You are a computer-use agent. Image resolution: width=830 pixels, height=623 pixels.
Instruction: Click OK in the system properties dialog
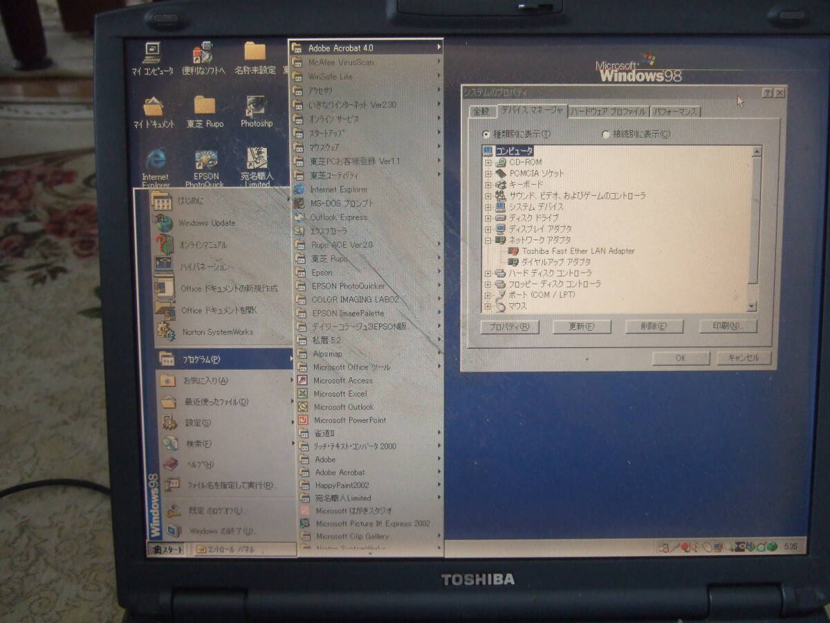pos(681,359)
